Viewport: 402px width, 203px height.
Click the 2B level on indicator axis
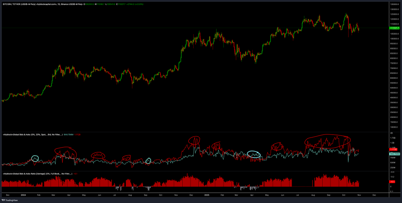(x=391, y=133)
